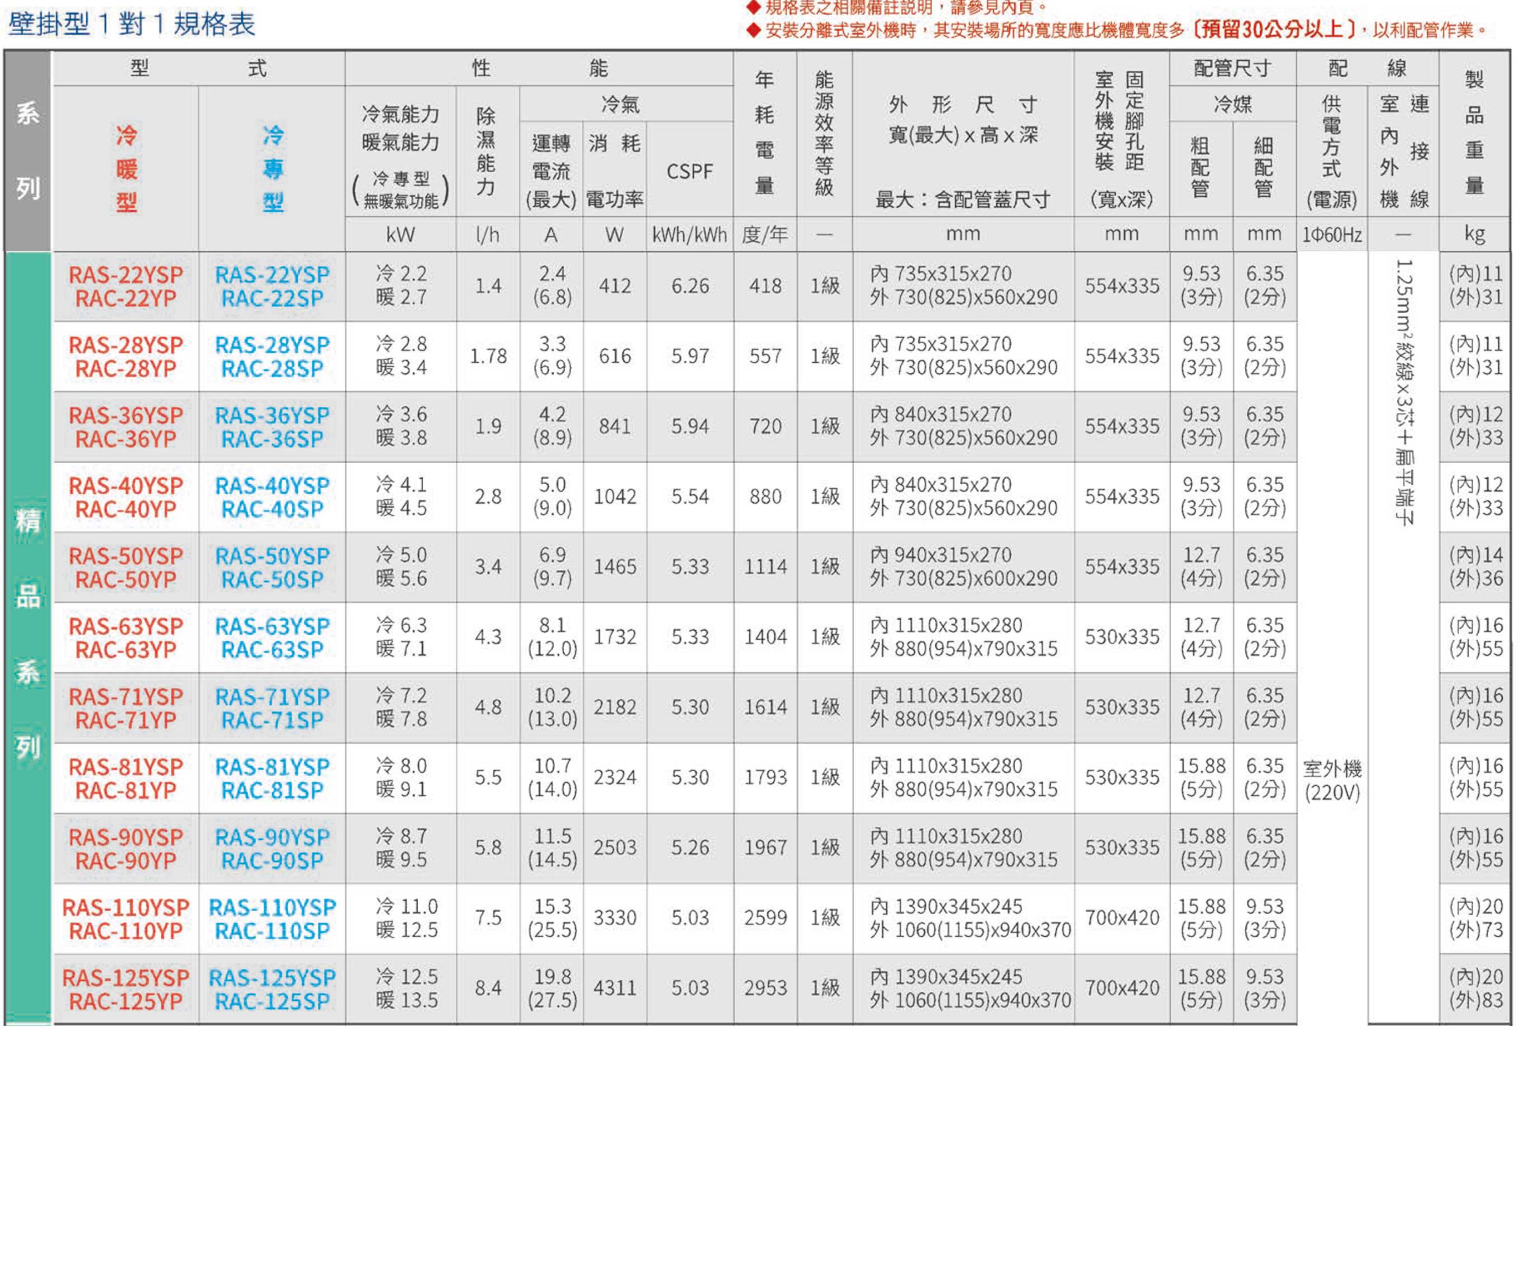Select energy grade 1級 in RAS-36YSP row
1522x1262 pixels.
825,427
